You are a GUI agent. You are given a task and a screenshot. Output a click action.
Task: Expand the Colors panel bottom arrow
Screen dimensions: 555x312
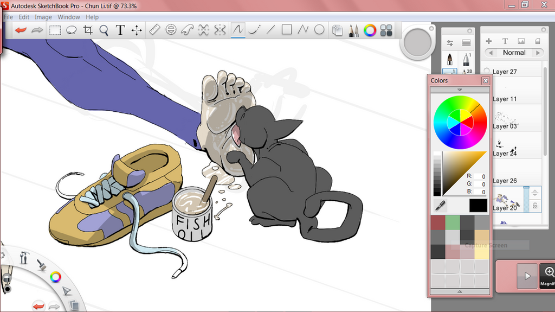tap(460, 291)
